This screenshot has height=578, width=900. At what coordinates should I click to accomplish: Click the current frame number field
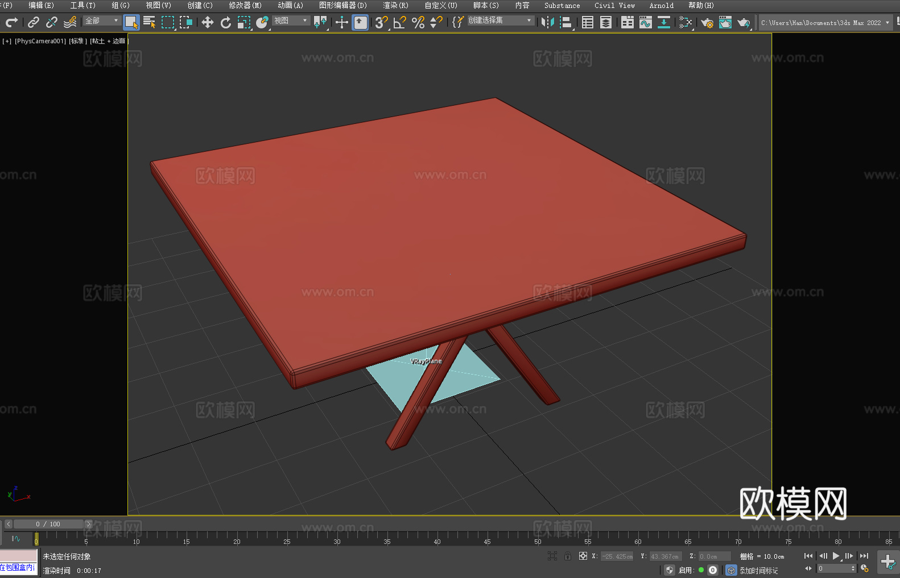tap(833, 568)
